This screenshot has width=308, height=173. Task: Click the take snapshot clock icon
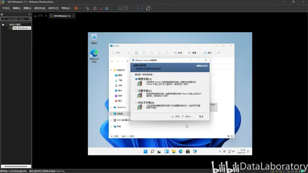tap(95, 8)
